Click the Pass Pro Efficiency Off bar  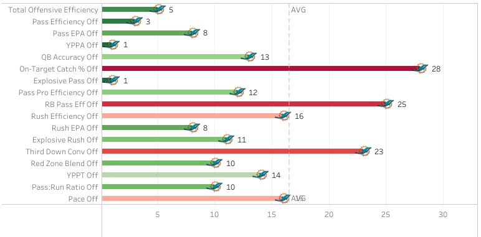pyautogui.click(x=169, y=92)
